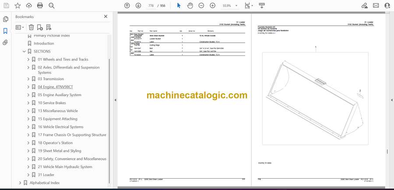Open the Introduction bookmark
The height and width of the screenshot is (190, 394).
[44, 43]
